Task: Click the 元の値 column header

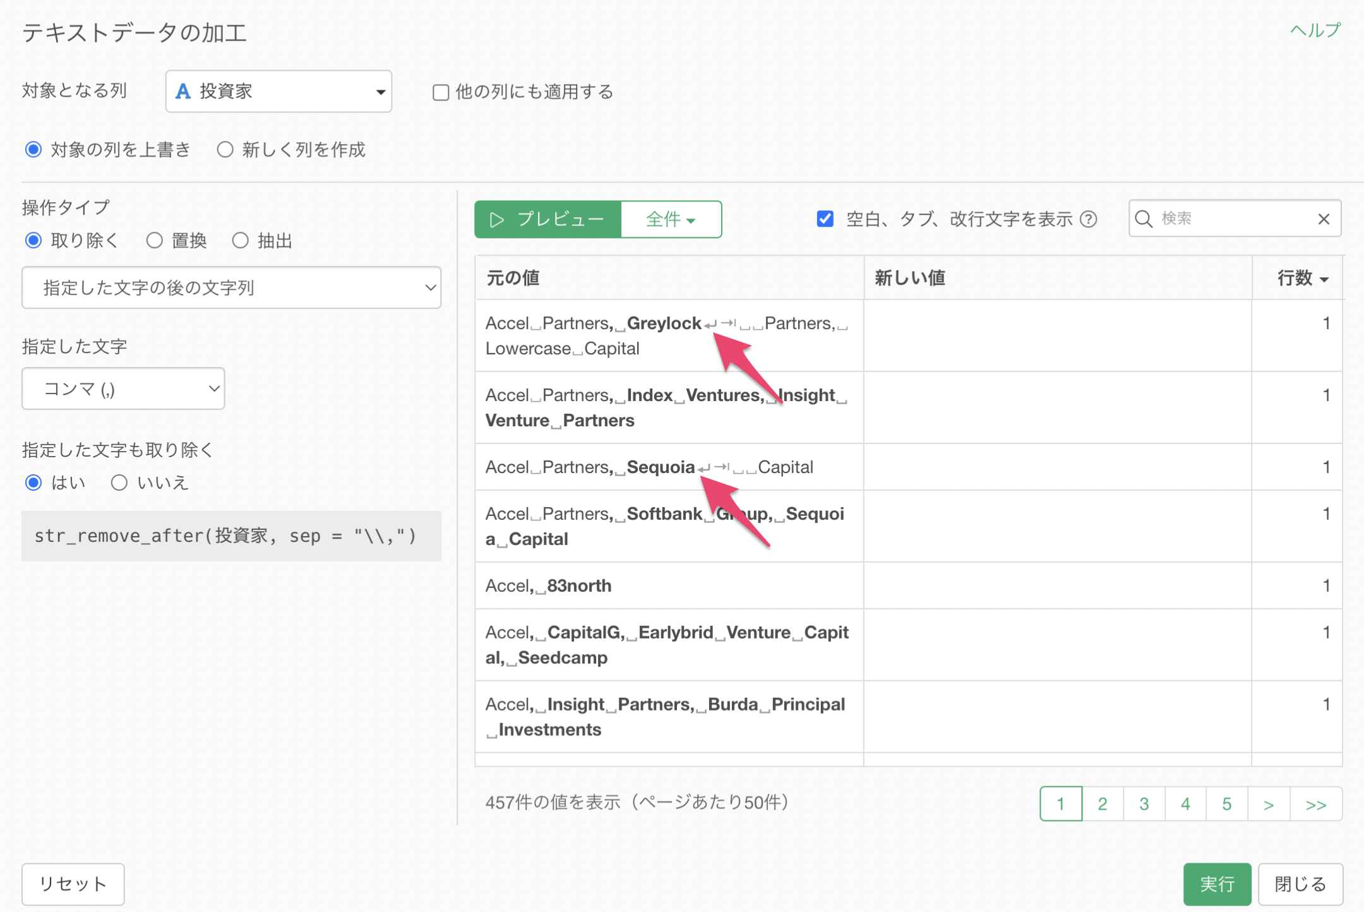Action: tap(669, 278)
